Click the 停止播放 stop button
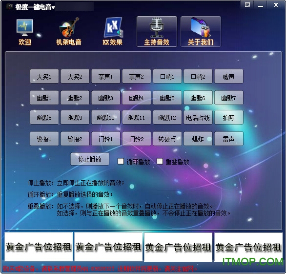The width and height of the screenshot is (286, 274). [x=90, y=159]
